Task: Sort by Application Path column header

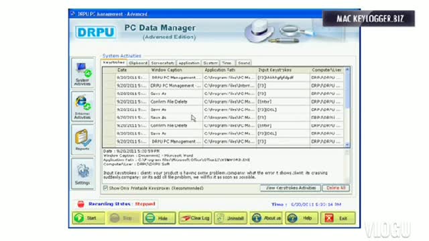Action: 229,70
